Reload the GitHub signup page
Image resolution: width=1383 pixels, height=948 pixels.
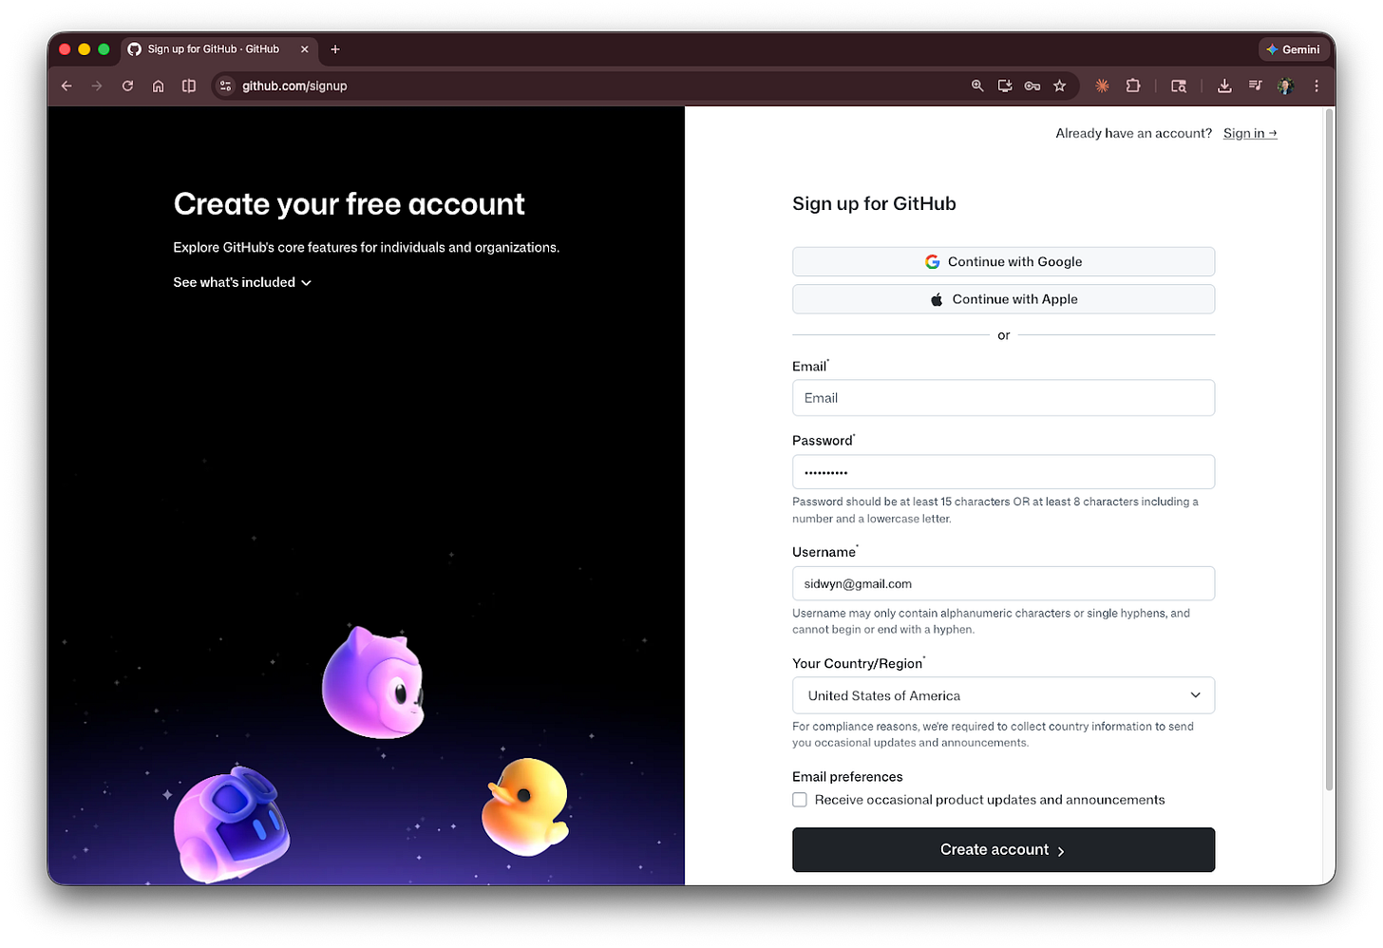(127, 85)
